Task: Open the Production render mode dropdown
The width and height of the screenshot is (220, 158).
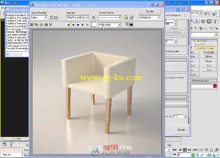Action: [150, 18]
